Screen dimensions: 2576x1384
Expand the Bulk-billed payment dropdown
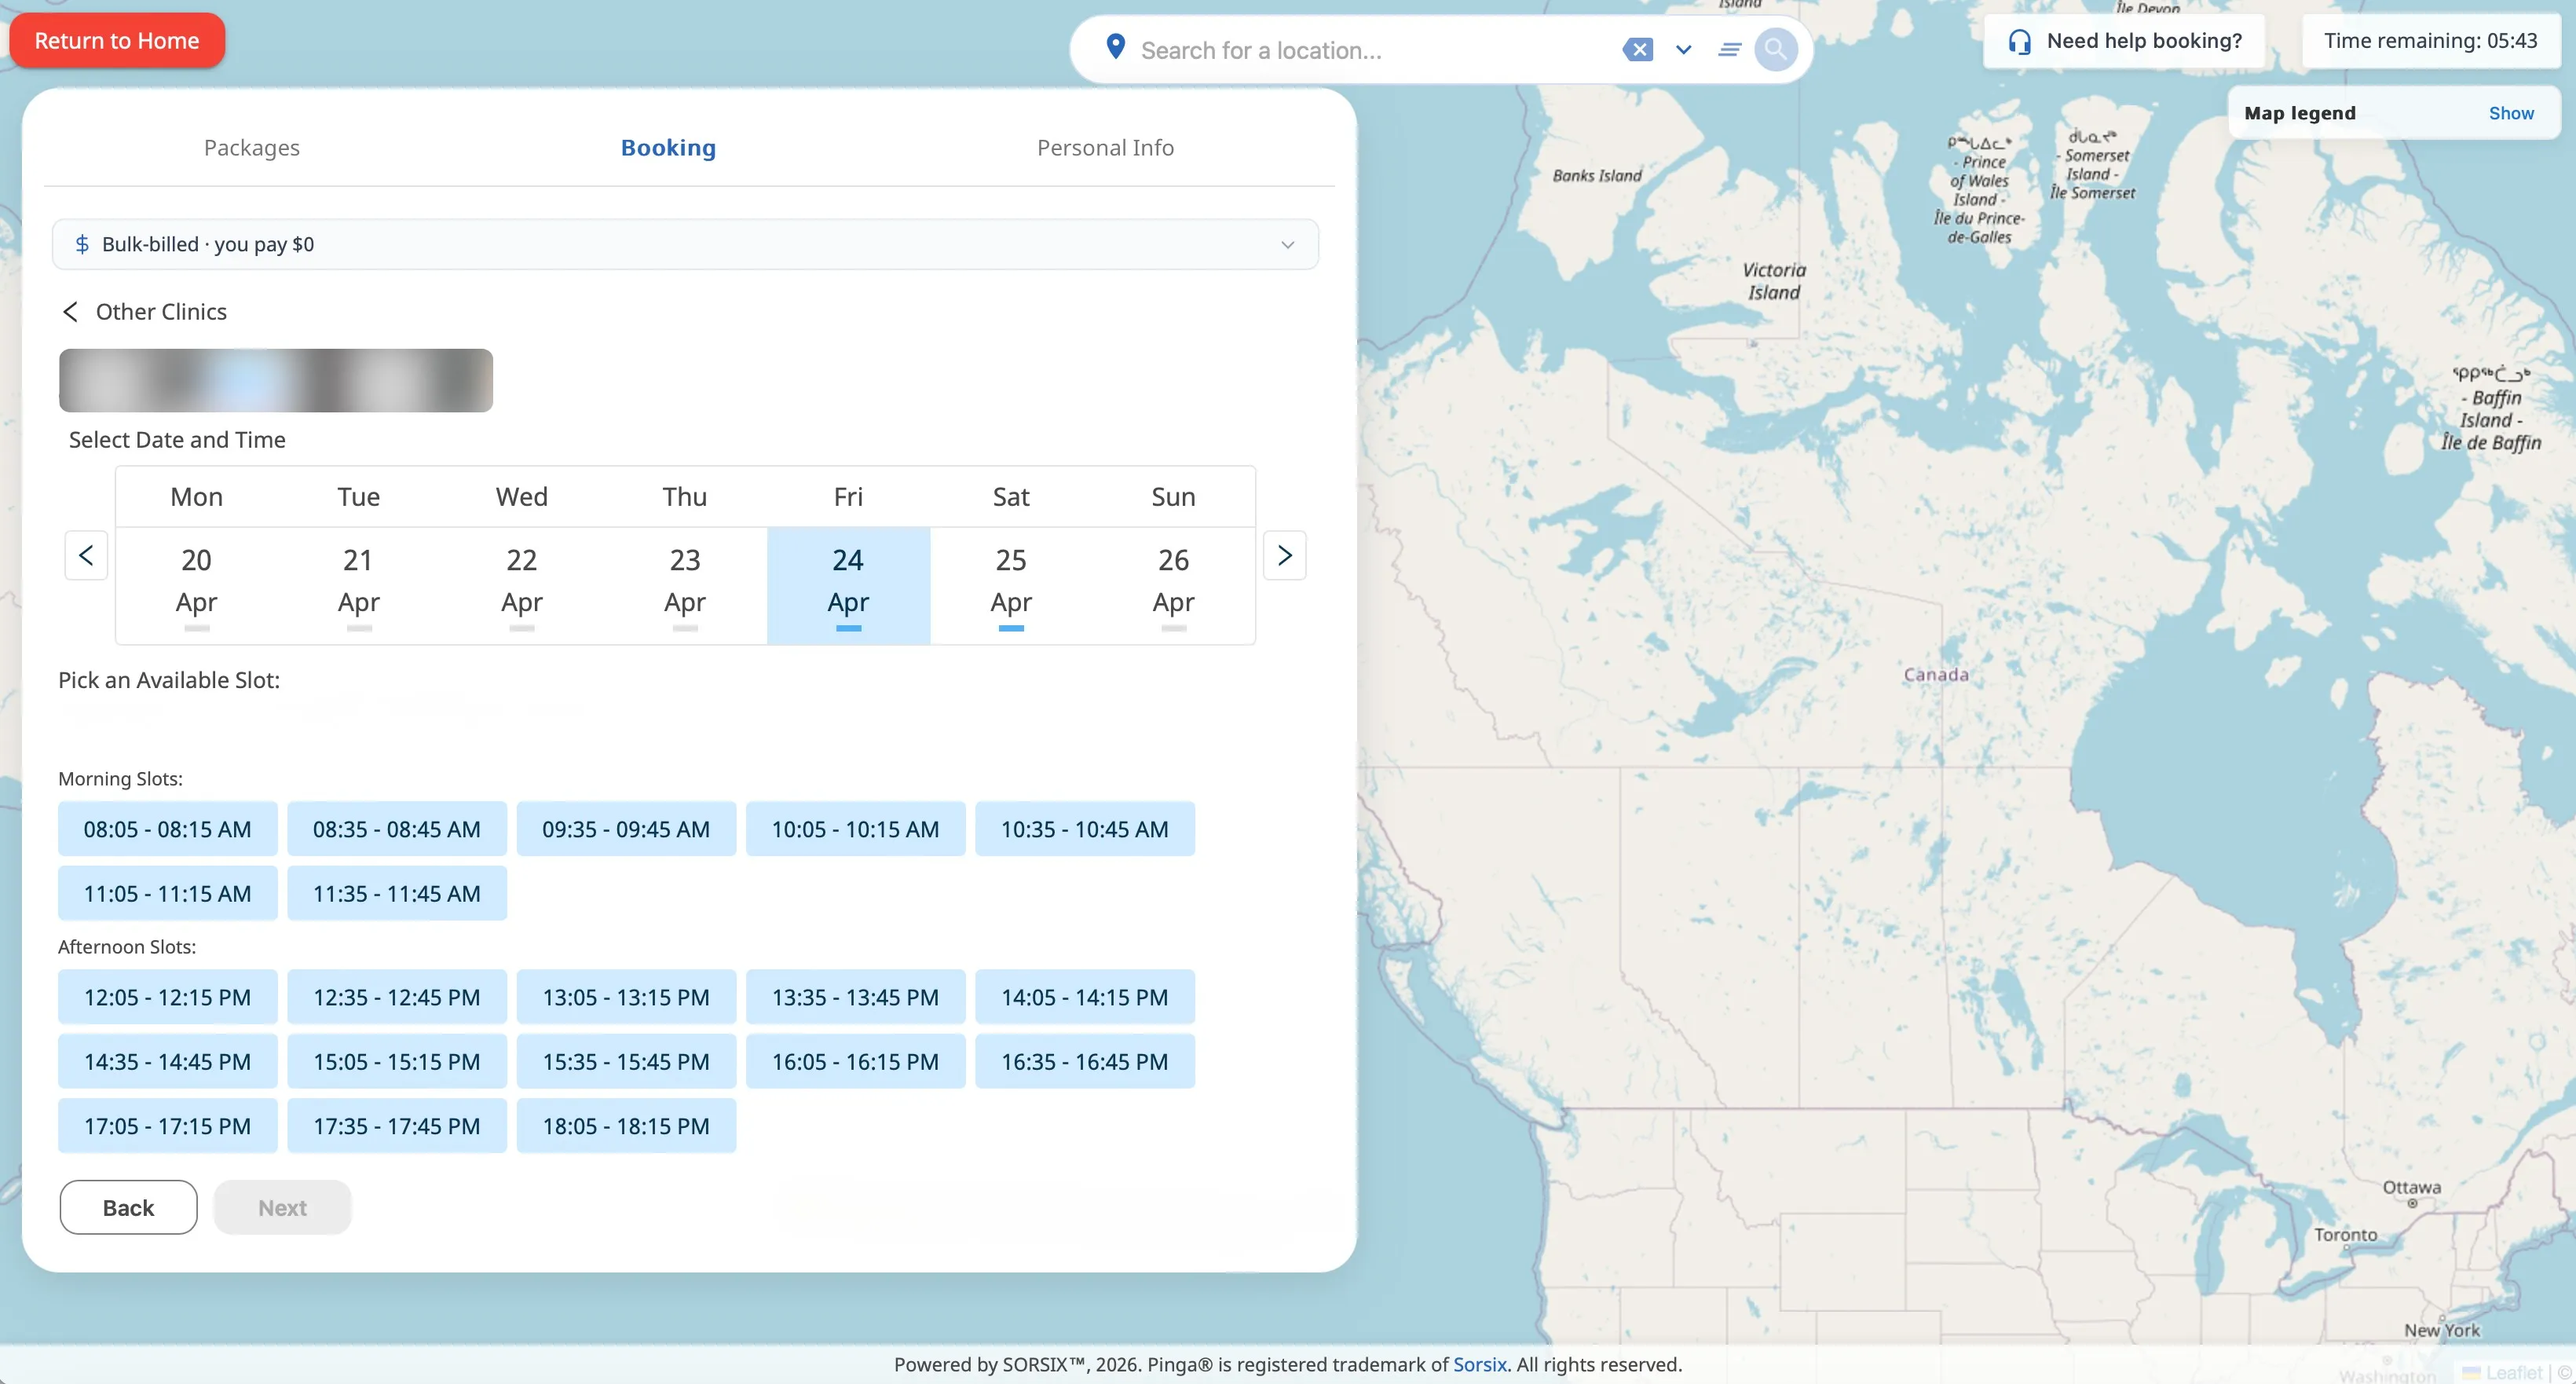[x=685, y=244]
